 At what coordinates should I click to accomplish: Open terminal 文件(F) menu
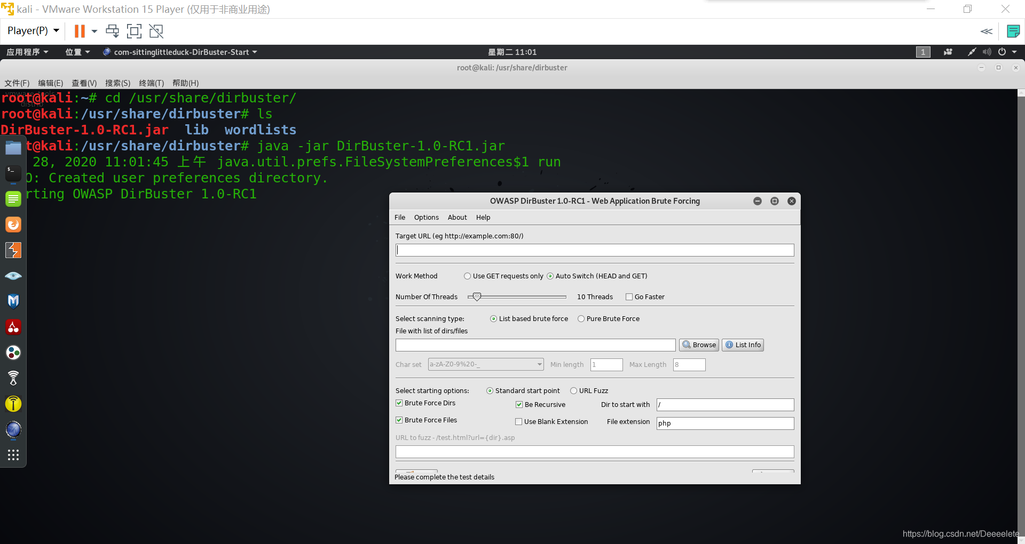pos(17,83)
